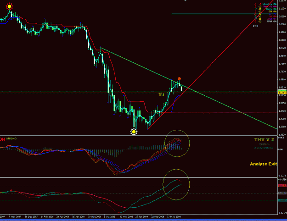Image resolution: width=287 pixels, height=221 pixels.
Task: Select the red sun swing-high marker
Action: [9, 6]
